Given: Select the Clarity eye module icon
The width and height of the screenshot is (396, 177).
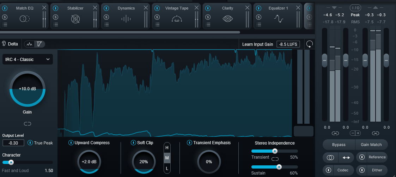Looking at the screenshot, I should 227,19.
